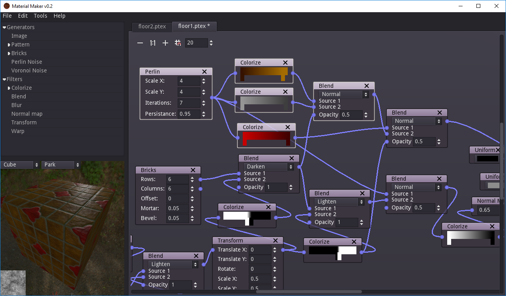Screen dimensions: 506x296
Task: Close the Uniform node with black swatch
Action: point(498,150)
